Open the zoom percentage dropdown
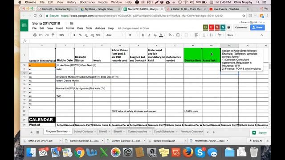The image size is (285, 160). pyautogui.click(x=64, y=35)
